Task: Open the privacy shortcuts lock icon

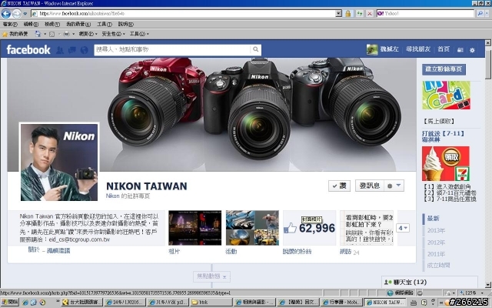Action: [x=460, y=50]
